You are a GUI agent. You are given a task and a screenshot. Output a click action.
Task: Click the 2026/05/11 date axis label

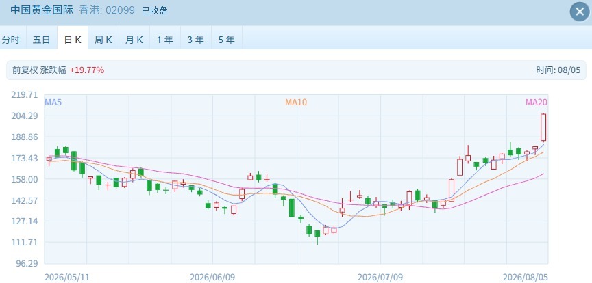(x=67, y=278)
